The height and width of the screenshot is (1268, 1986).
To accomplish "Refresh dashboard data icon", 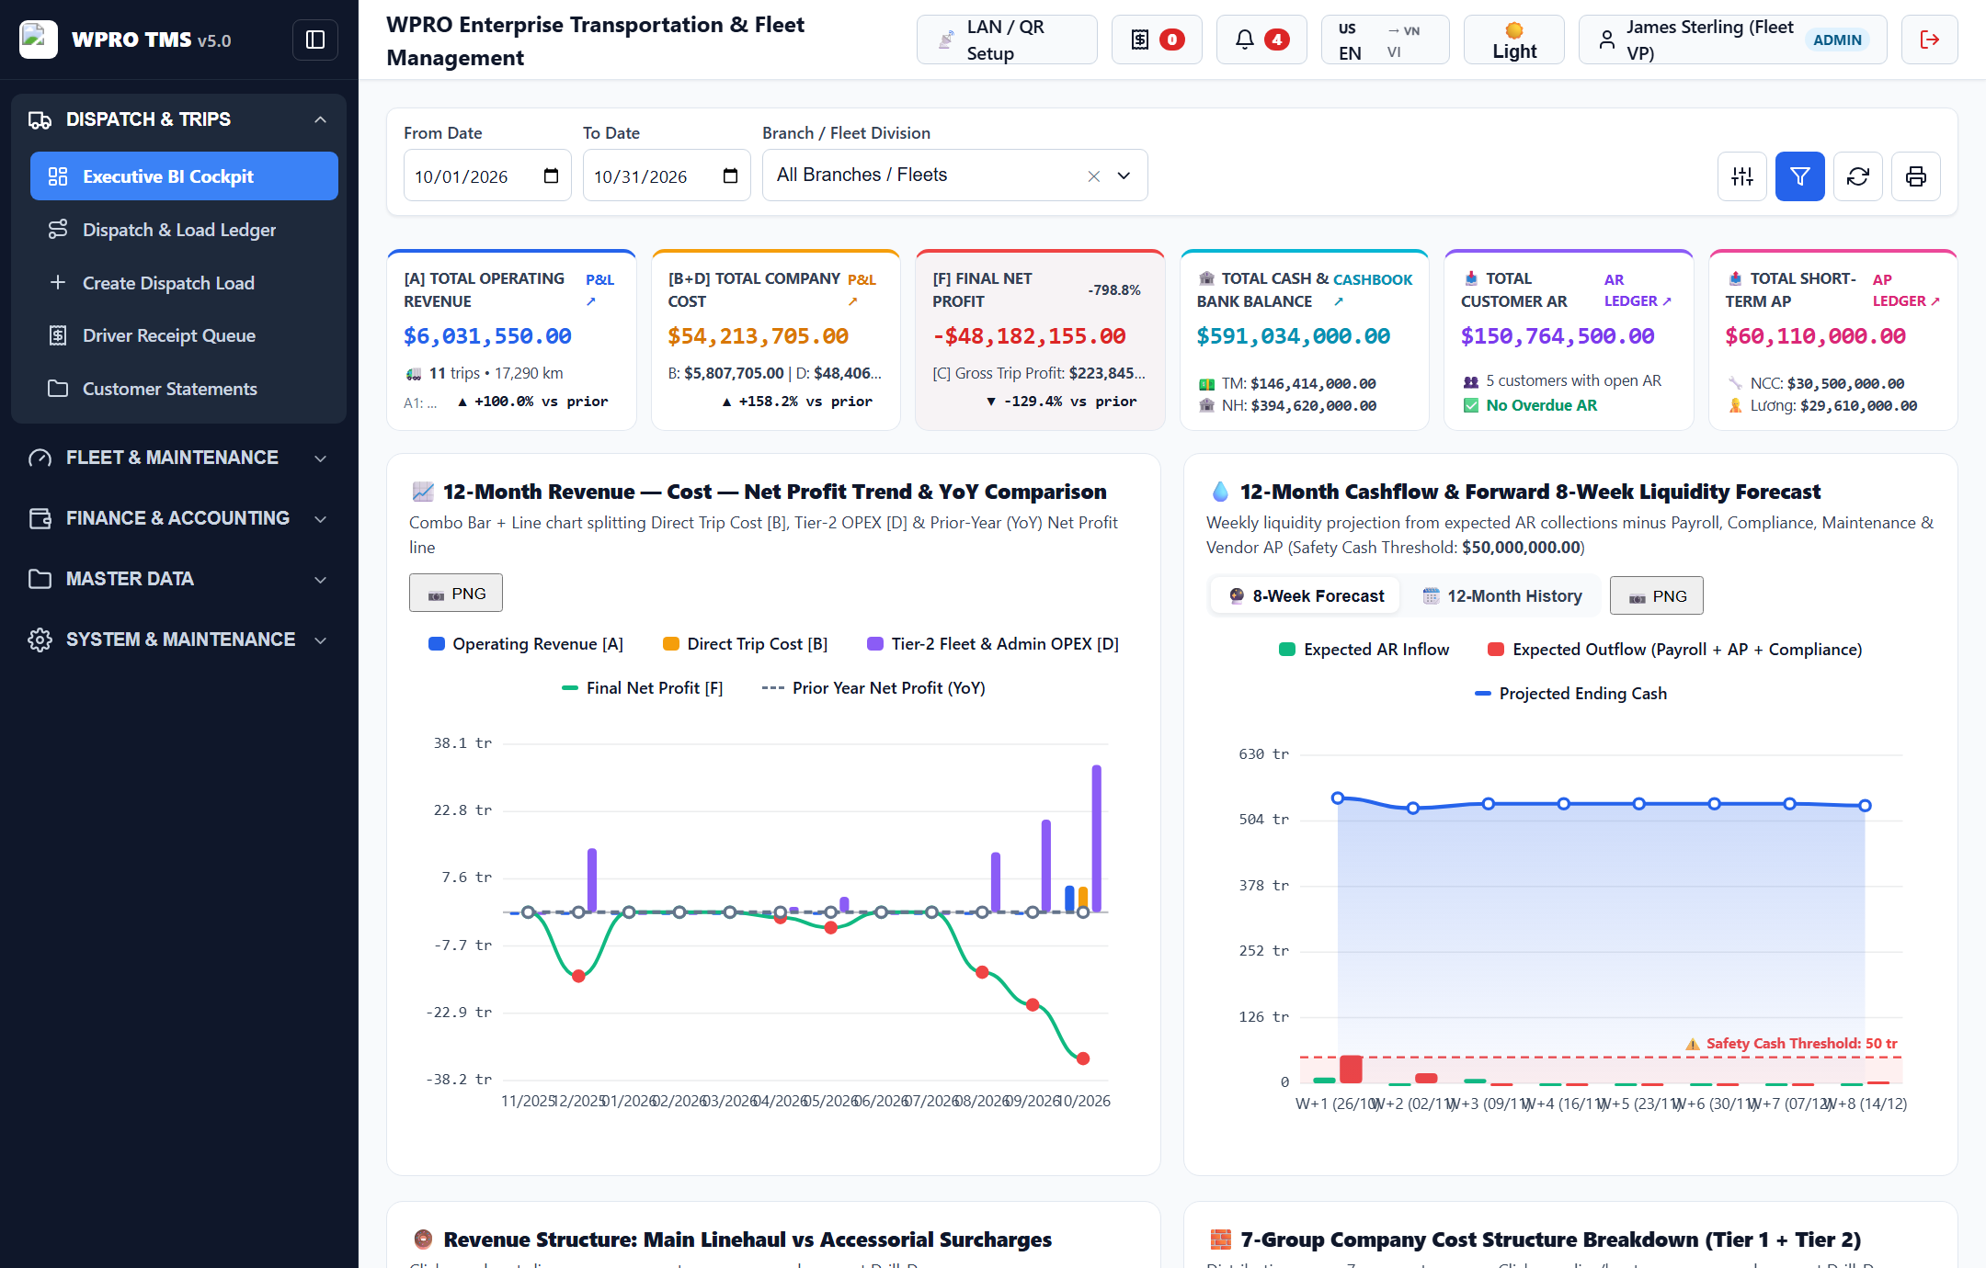I will [1857, 176].
